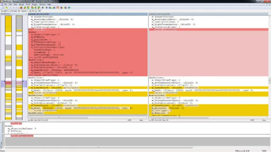Click the Location Pane header close arrow
271x152 pixels.
tap(26, 14)
